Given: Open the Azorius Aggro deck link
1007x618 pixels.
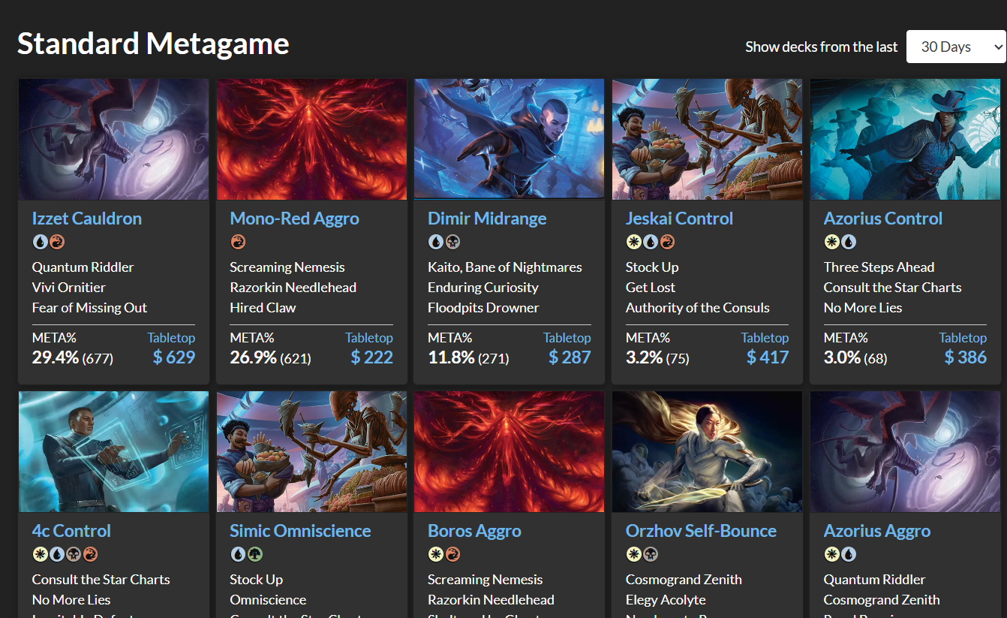Looking at the screenshot, I should click(x=876, y=531).
